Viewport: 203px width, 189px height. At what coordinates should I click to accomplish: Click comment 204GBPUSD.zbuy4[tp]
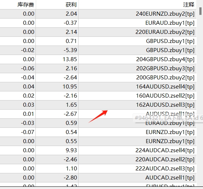coord(165,59)
